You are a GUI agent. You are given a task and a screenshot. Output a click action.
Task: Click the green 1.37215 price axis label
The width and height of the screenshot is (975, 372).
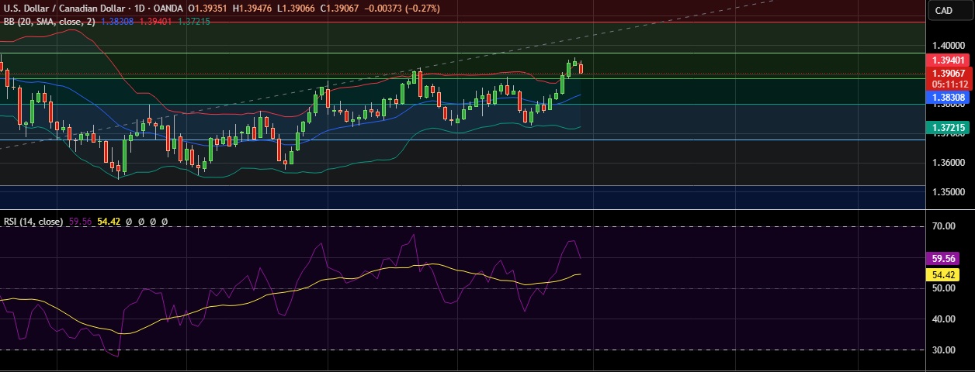[949, 127]
